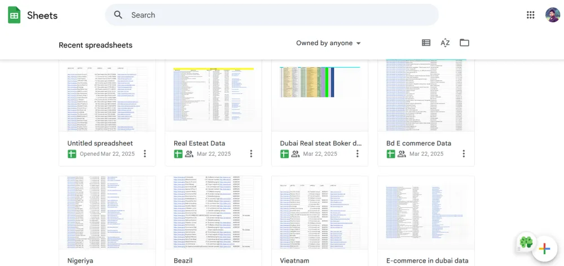Screen dimensions: 564x266
Task: Open the Nigeriya spreadsheet thumbnail
Action: 107,212
